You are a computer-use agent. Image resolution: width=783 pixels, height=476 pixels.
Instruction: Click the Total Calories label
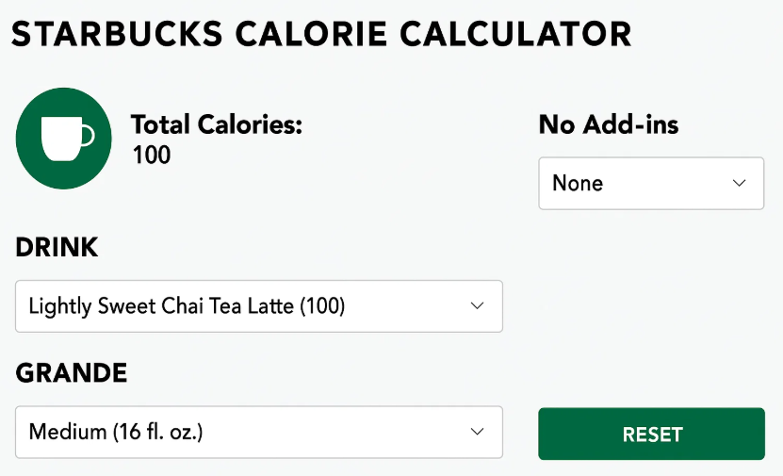coord(216,124)
